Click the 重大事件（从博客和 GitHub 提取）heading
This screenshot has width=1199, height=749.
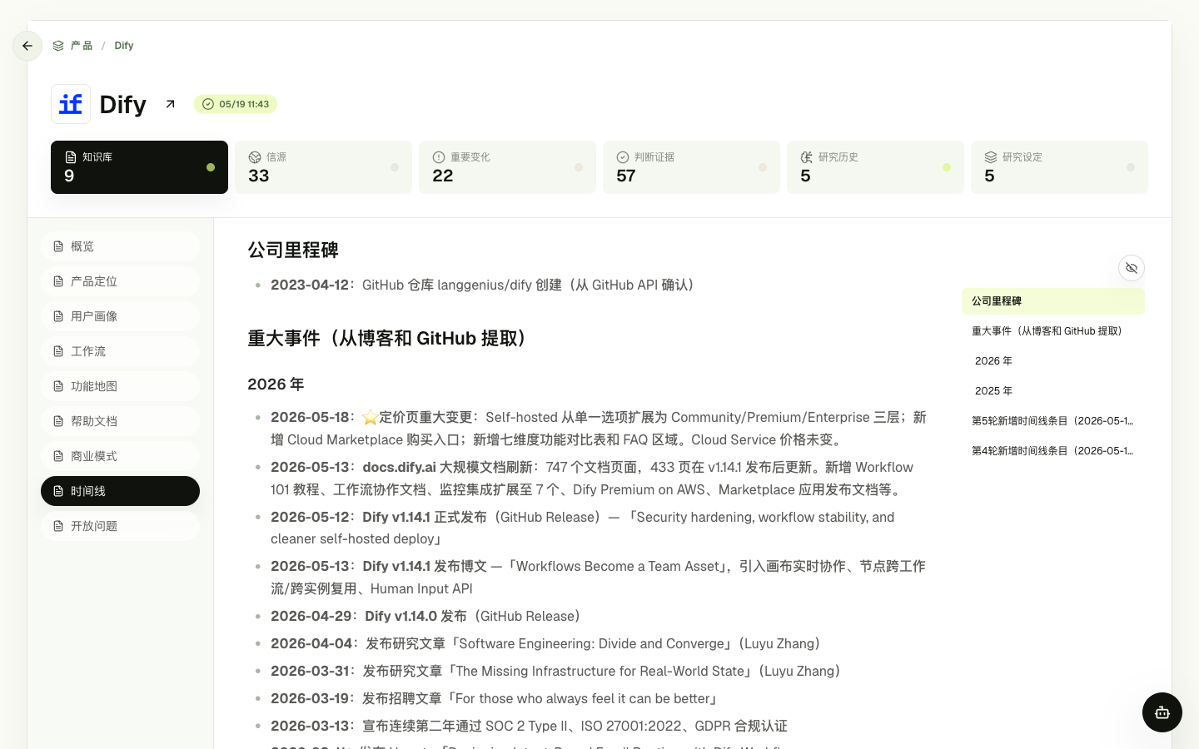click(x=391, y=339)
